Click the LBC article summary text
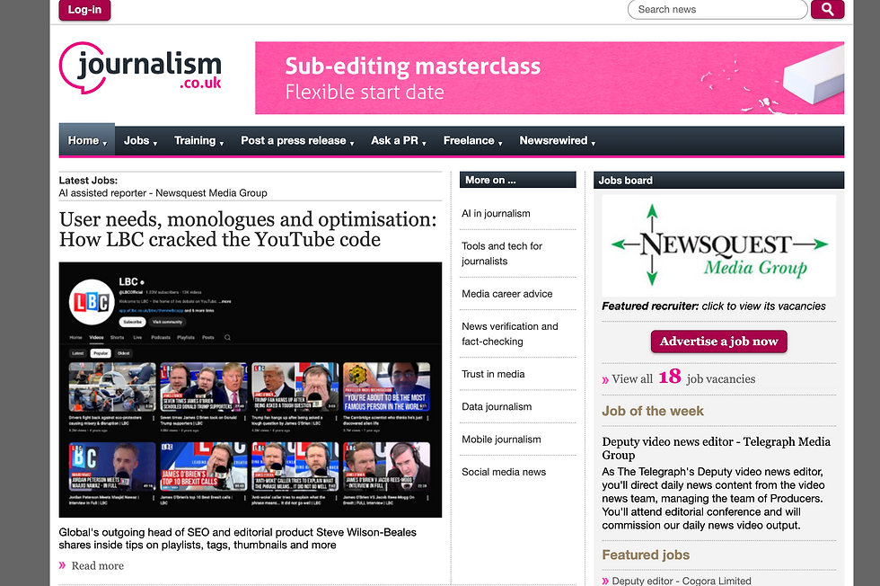The height and width of the screenshot is (586, 880). 238,538
